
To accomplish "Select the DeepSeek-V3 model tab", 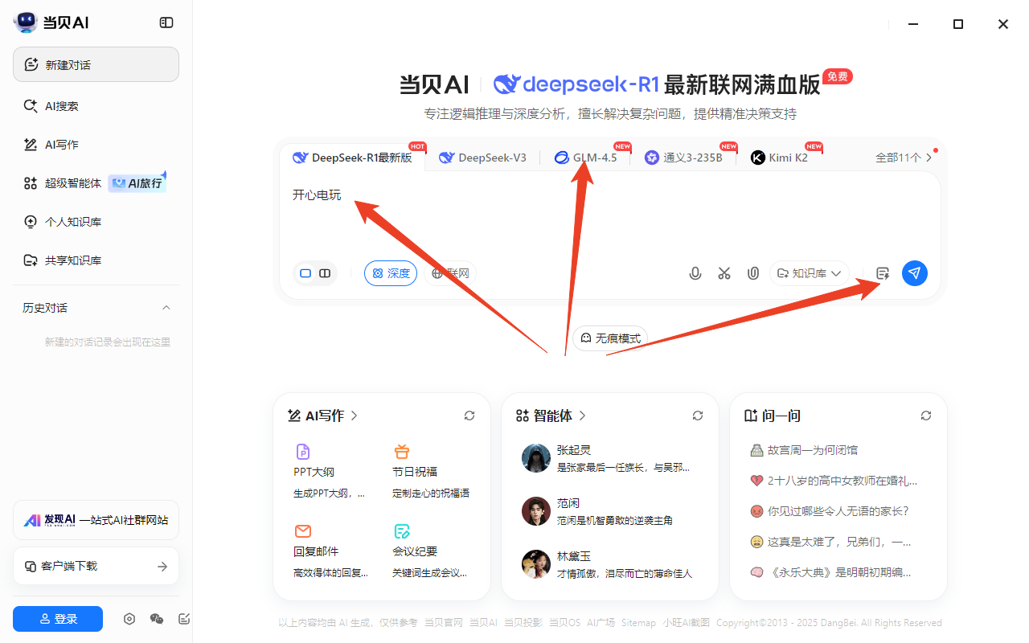I will 482,158.
